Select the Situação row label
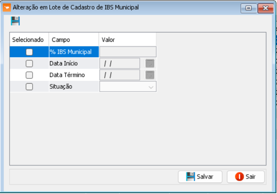Image resolution: width=277 pixels, height=194 pixels. tap(61, 87)
